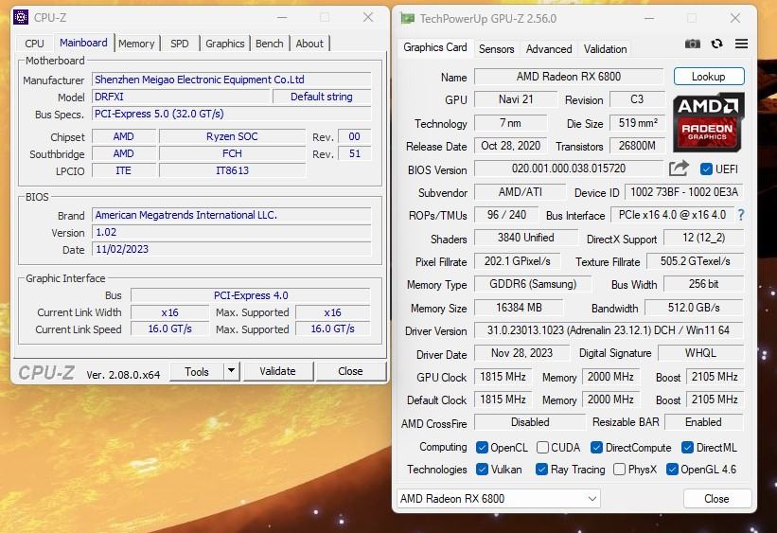
Task: Click the Release Date value Oct 28, 2020
Action: pyautogui.click(x=510, y=146)
